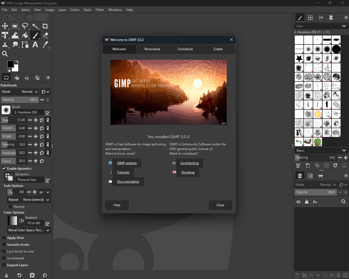The image size is (349, 279).
Task: Toggle layer lock icon
Action: (x=307, y=202)
